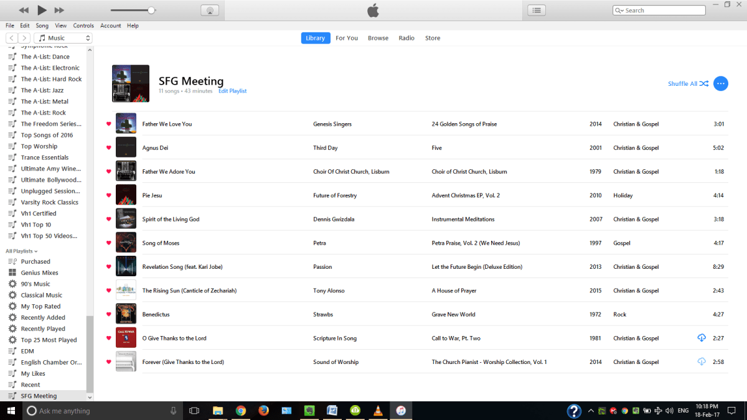Open the three-dot more options button

[x=720, y=83]
